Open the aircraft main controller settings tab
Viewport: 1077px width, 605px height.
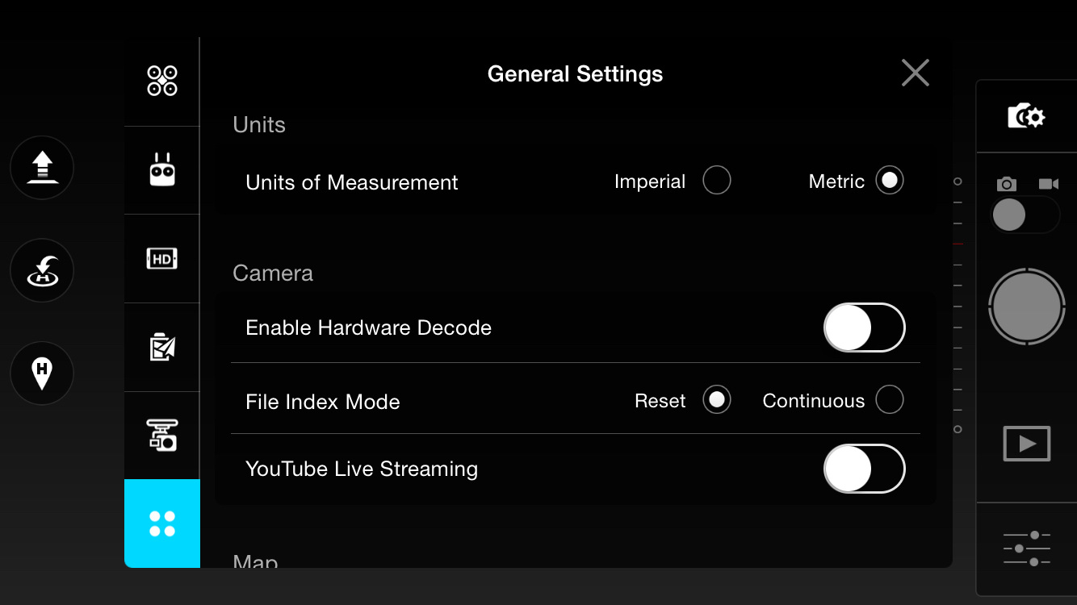coord(162,81)
